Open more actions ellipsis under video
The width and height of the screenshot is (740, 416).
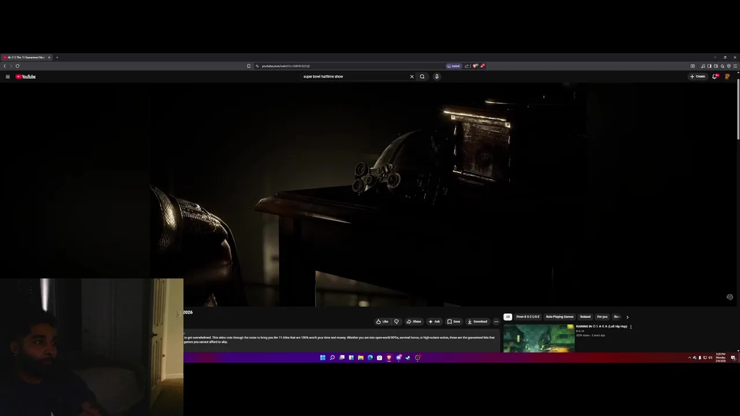[x=496, y=321]
